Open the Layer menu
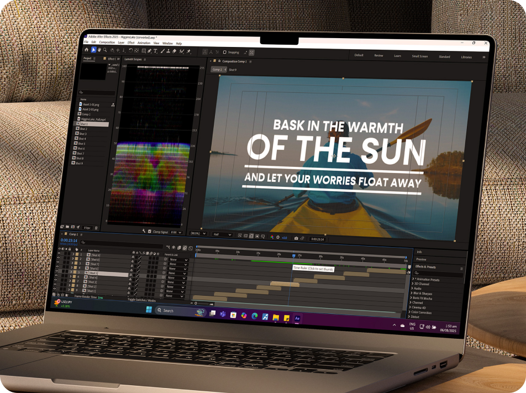 click(121, 43)
